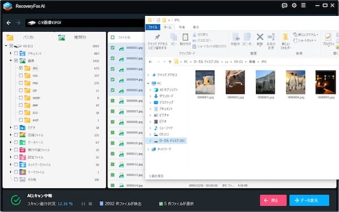
Task: Click Pin to Quick Access in Explorer ribbon
Action: point(158,42)
